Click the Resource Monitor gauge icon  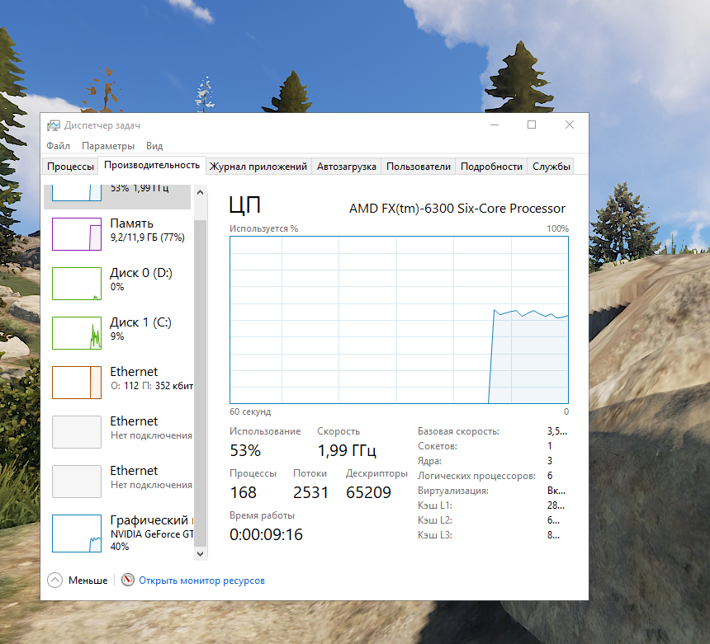tap(128, 580)
